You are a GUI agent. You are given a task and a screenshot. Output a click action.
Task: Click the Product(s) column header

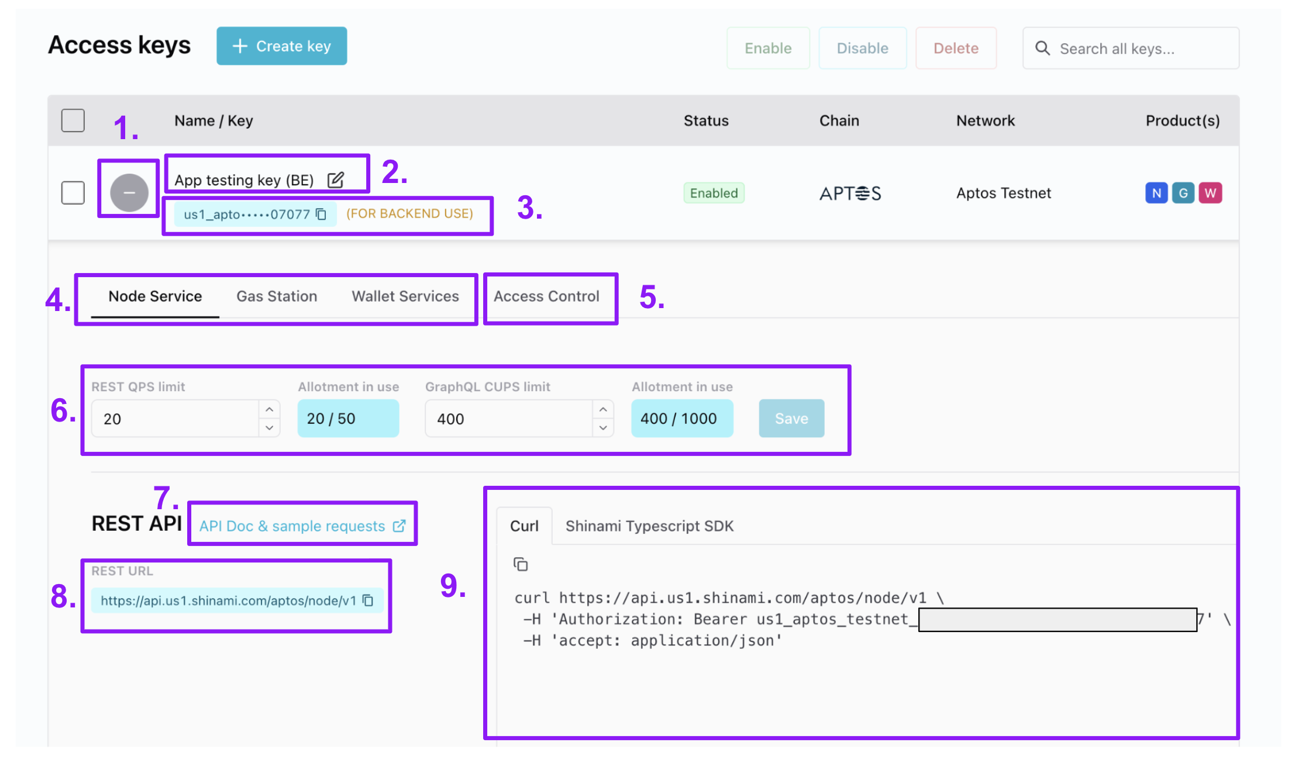point(1183,120)
